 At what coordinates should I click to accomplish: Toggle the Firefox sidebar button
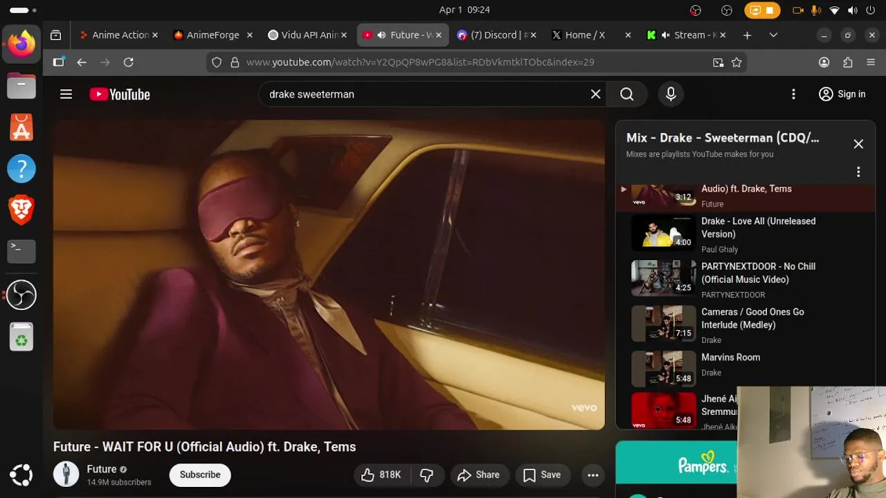pyautogui.click(x=59, y=62)
